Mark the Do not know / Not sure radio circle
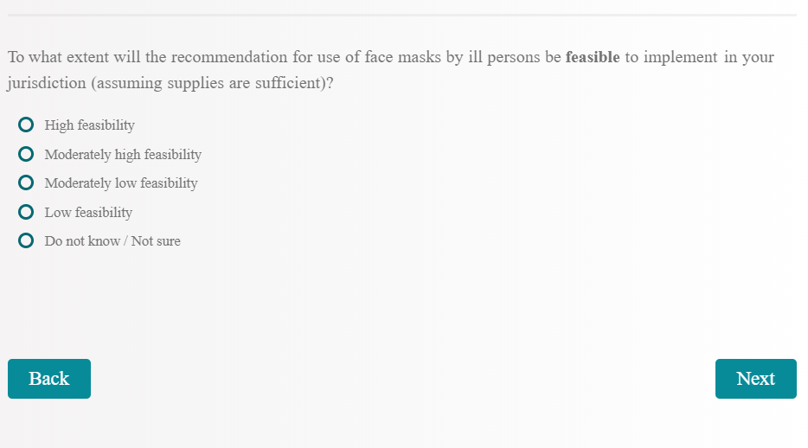This screenshot has height=448, width=808. (26, 240)
